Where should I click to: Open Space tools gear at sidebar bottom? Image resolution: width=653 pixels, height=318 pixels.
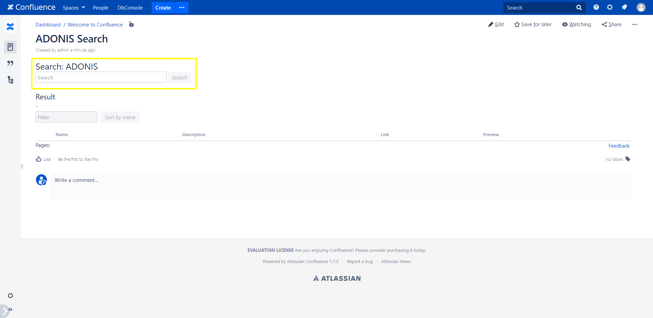coord(10,296)
